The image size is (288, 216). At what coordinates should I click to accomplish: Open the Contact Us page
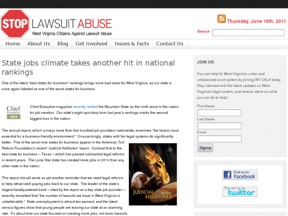[x=170, y=44]
